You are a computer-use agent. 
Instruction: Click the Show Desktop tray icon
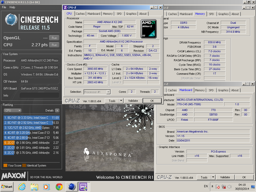(253, 186)
